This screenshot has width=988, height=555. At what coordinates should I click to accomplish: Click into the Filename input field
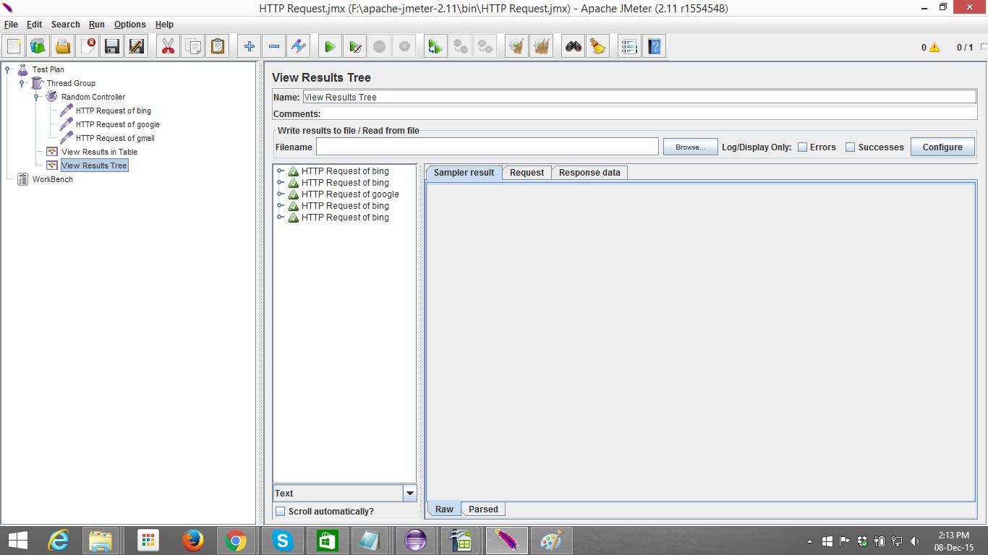(487, 147)
